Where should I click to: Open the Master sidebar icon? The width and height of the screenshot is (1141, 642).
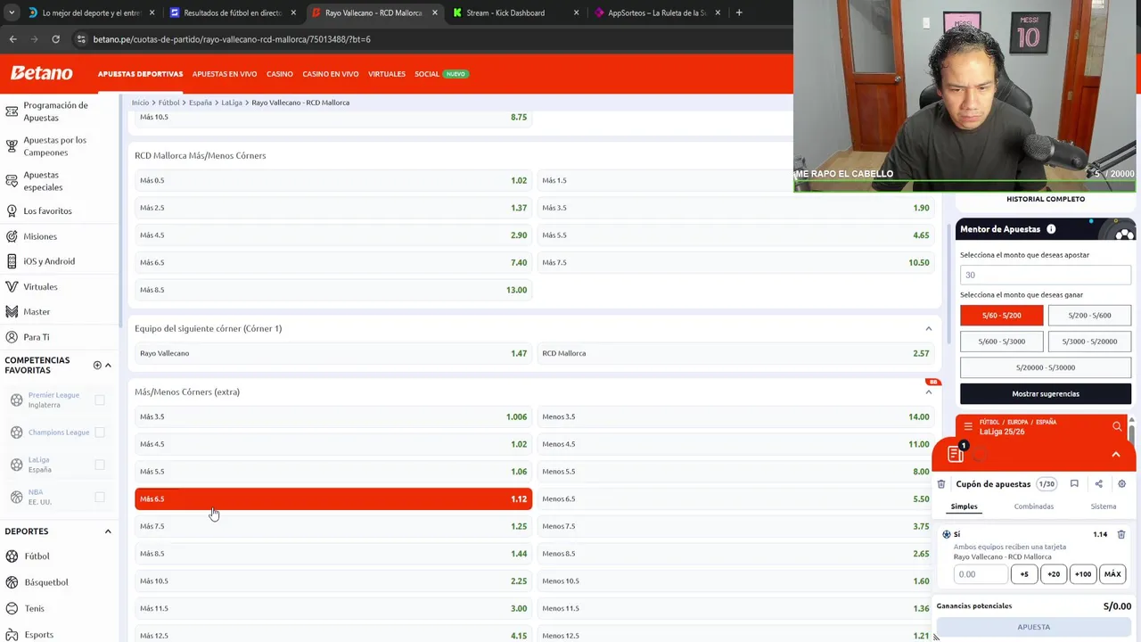click(12, 312)
